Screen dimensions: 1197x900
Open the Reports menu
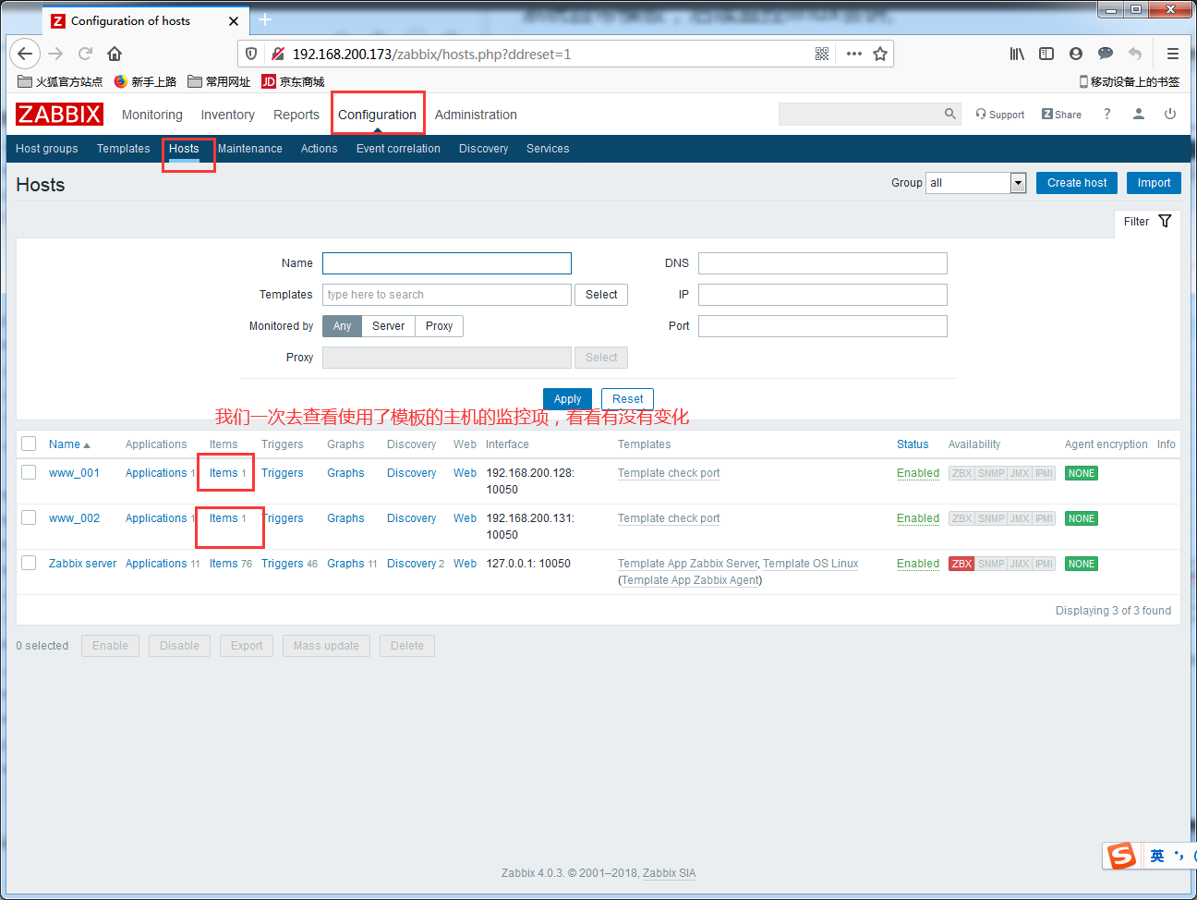(x=296, y=115)
